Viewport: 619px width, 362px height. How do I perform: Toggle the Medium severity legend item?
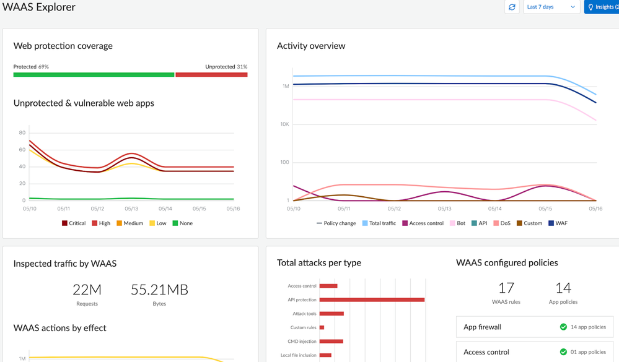pyautogui.click(x=129, y=223)
